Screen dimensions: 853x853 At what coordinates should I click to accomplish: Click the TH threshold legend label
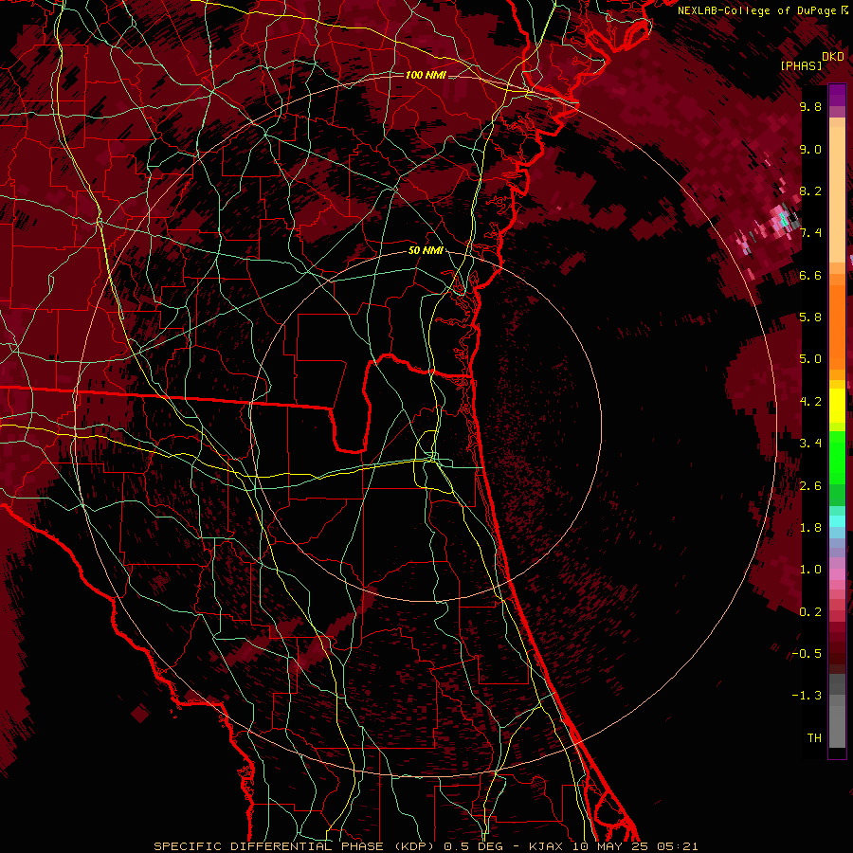[x=814, y=738]
